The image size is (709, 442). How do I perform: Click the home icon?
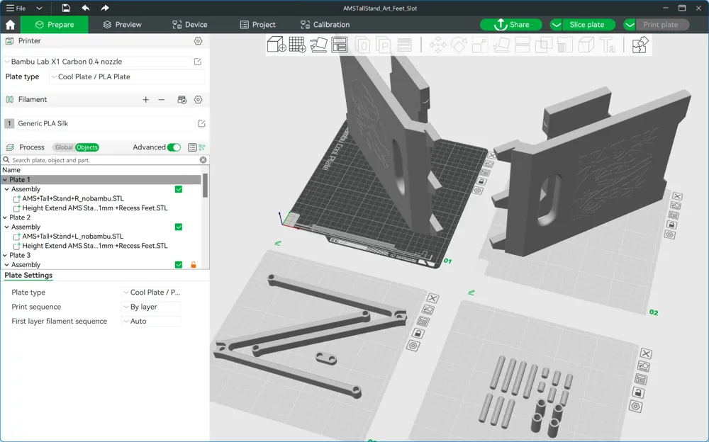pyautogui.click(x=10, y=25)
